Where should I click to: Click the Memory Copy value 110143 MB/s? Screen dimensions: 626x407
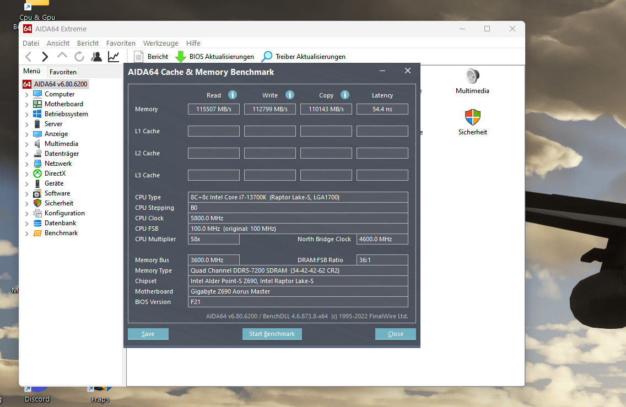[326, 109]
